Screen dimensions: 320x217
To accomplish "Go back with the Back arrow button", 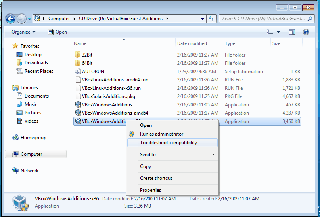I will (x=10, y=19).
